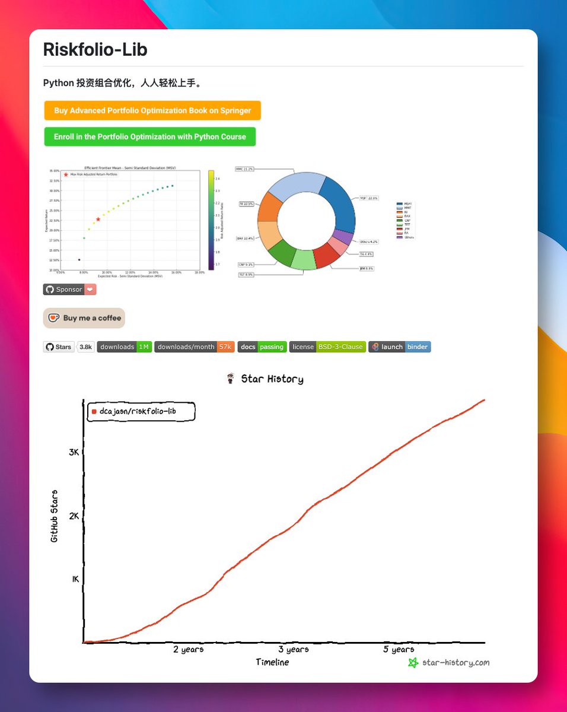Click the Buy Advanced Portfolio Optimization Book button

[152, 110]
